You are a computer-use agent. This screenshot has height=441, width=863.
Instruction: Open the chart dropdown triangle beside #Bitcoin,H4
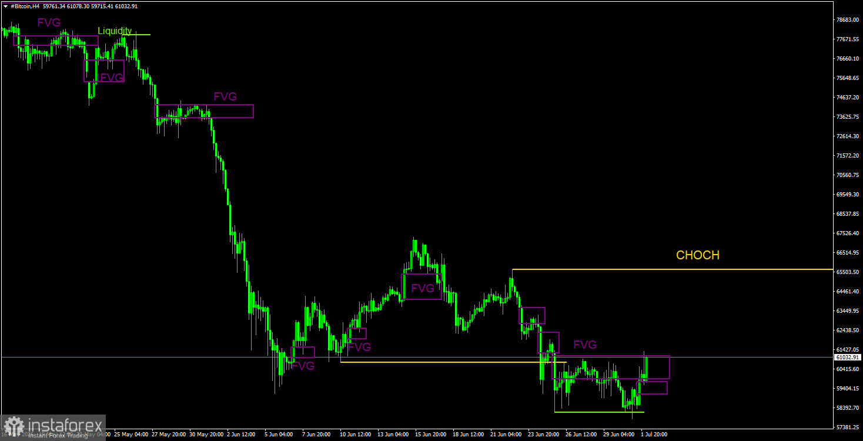point(5,6)
